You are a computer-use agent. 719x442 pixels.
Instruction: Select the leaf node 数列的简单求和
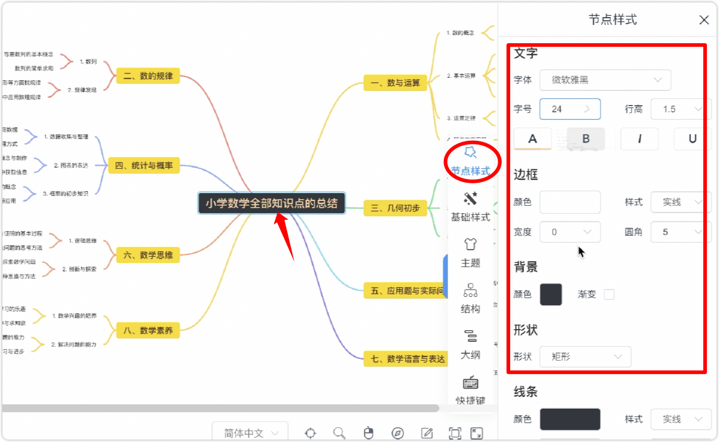pos(34,69)
